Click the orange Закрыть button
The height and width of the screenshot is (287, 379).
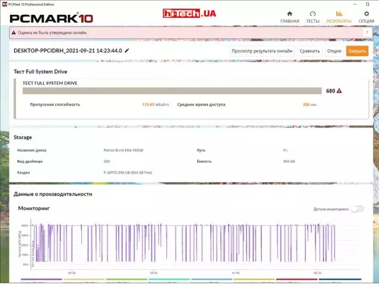point(357,51)
